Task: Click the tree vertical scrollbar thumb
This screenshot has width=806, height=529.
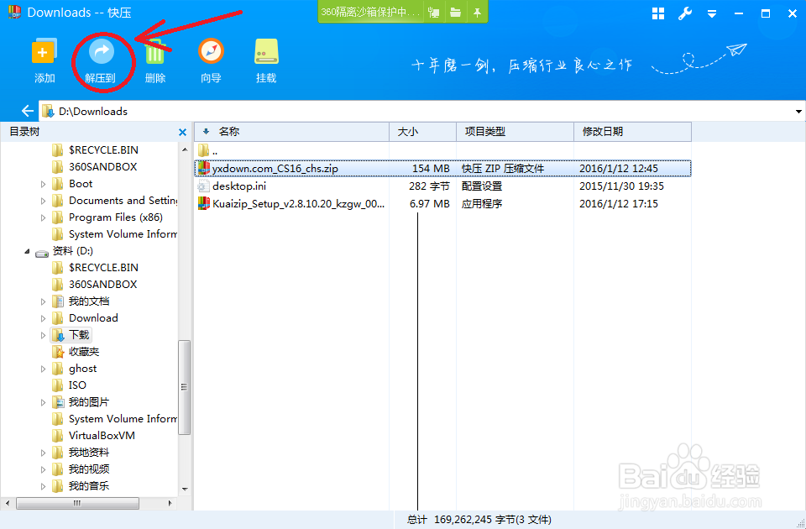Action: click(185, 387)
